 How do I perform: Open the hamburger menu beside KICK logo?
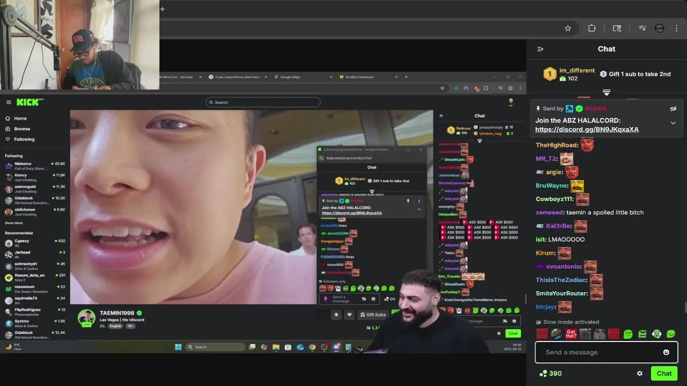tap(9, 102)
